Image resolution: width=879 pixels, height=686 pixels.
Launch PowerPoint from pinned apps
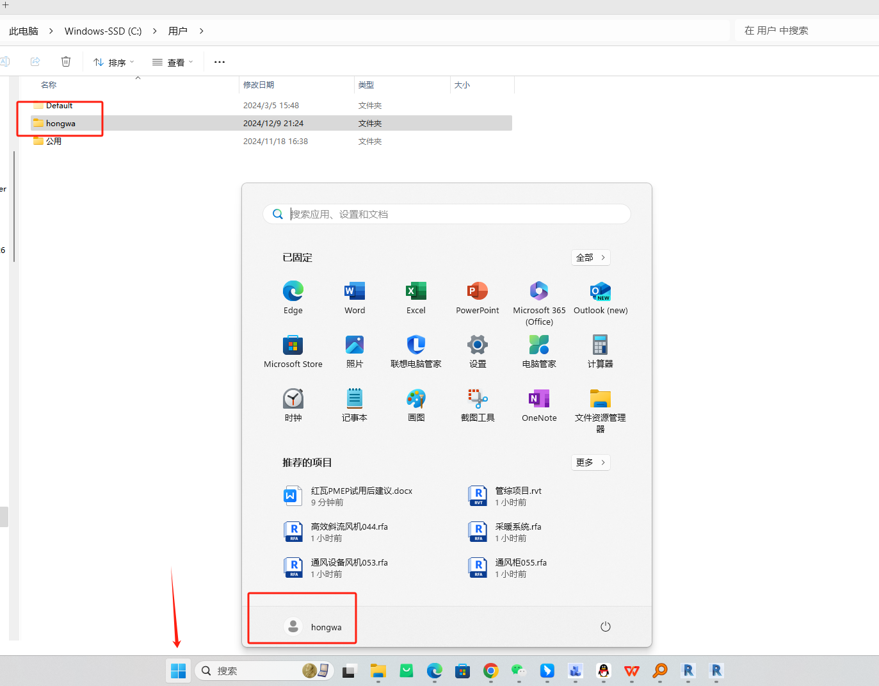tap(478, 298)
